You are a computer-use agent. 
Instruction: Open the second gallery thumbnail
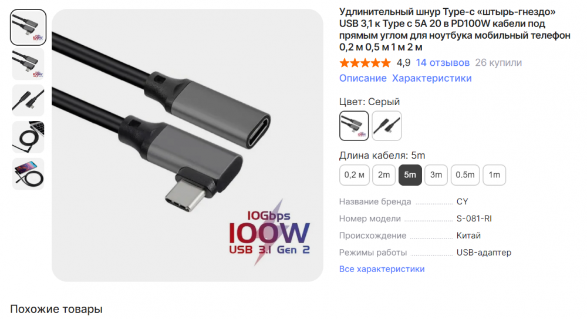pos(28,63)
